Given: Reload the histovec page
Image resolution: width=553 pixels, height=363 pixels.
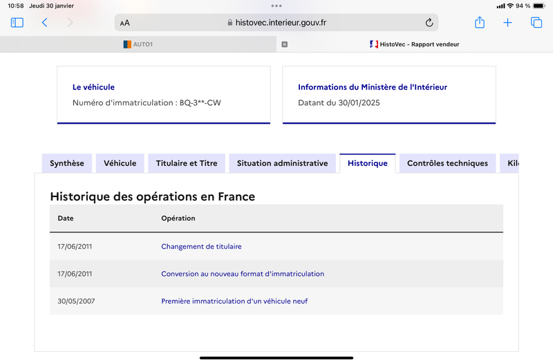Looking at the screenshot, I should [429, 23].
